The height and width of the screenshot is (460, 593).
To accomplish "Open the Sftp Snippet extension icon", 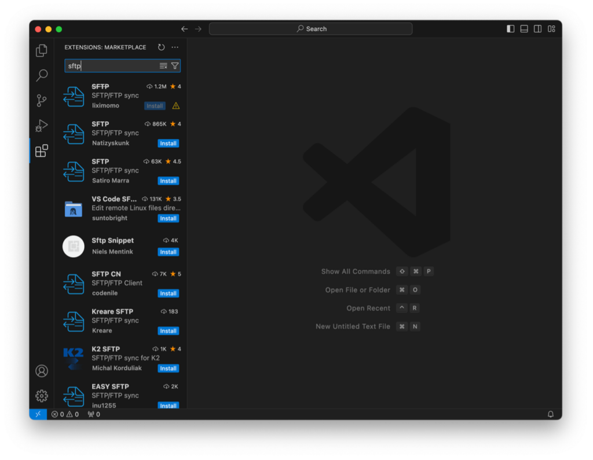I will coord(74,246).
